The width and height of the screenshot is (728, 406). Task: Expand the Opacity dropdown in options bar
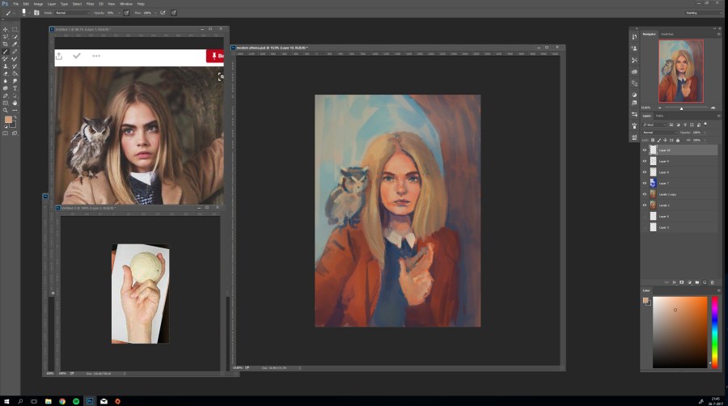[119, 13]
